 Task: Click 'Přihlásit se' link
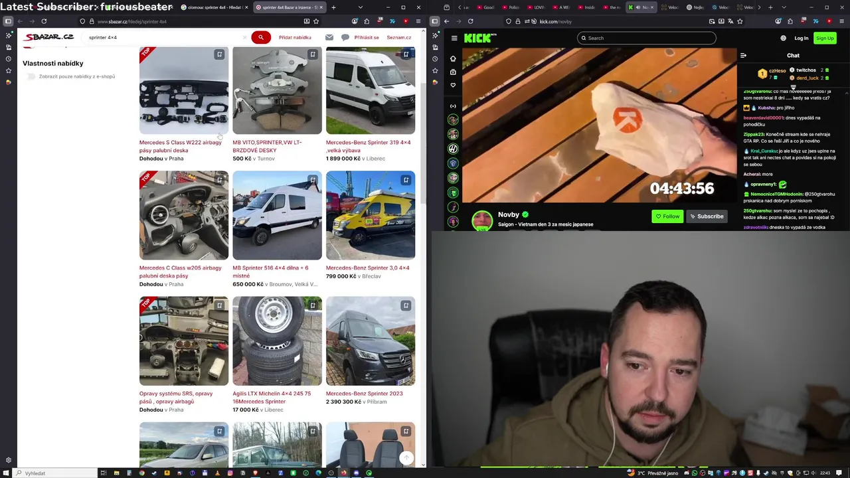coord(367,37)
